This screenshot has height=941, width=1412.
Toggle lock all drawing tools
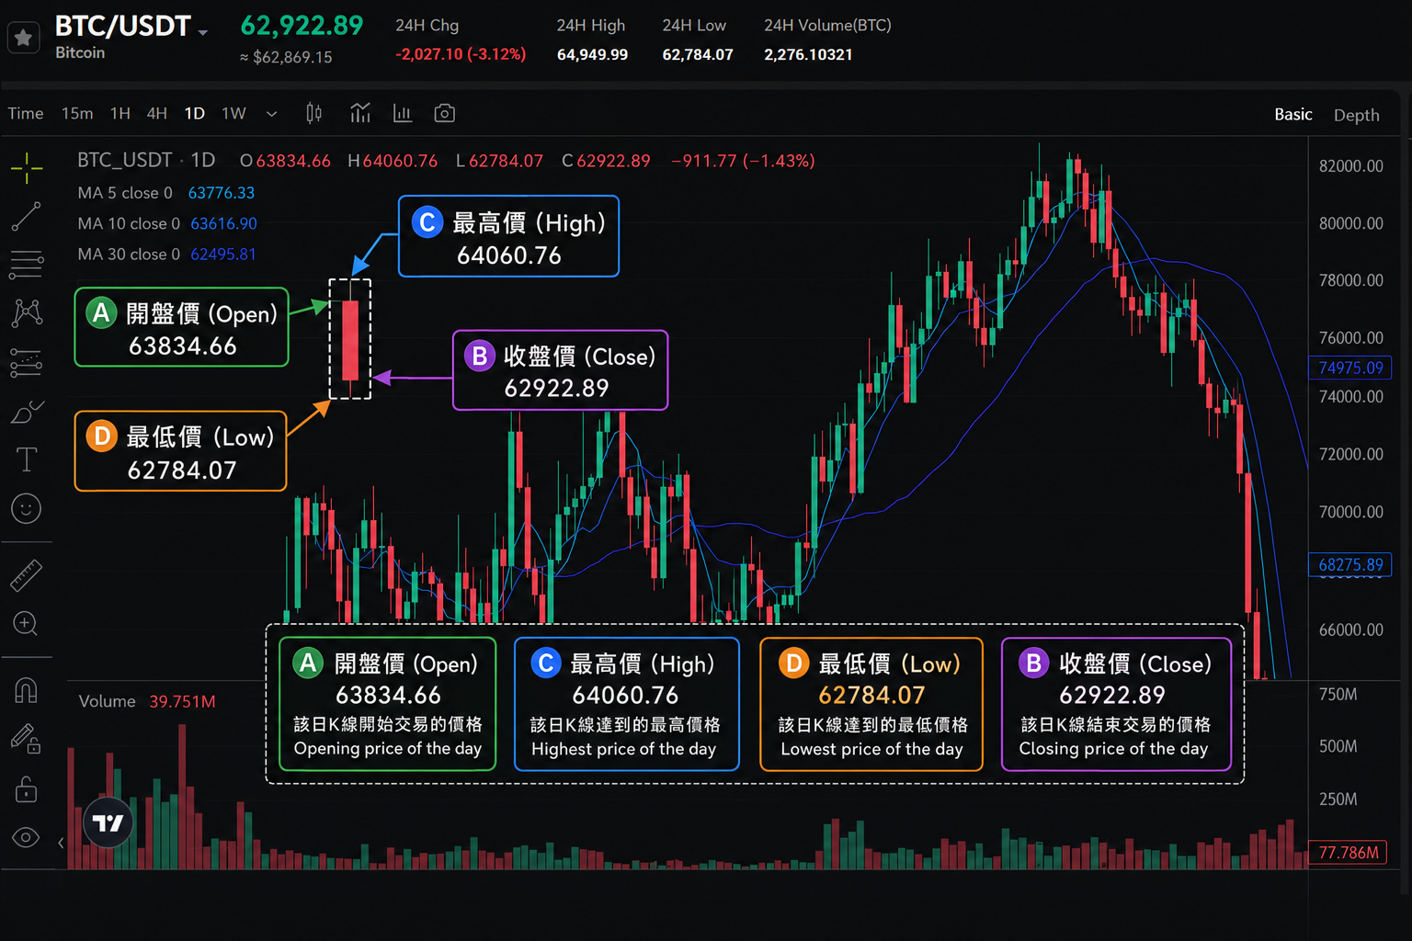[x=26, y=788]
